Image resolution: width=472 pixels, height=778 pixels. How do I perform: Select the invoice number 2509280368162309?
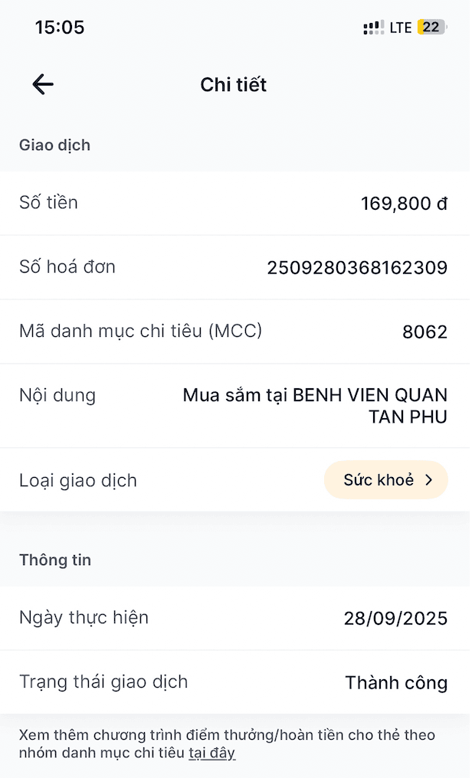(357, 268)
